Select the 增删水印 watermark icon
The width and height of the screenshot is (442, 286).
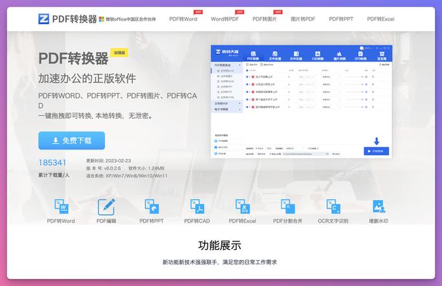click(x=379, y=207)
